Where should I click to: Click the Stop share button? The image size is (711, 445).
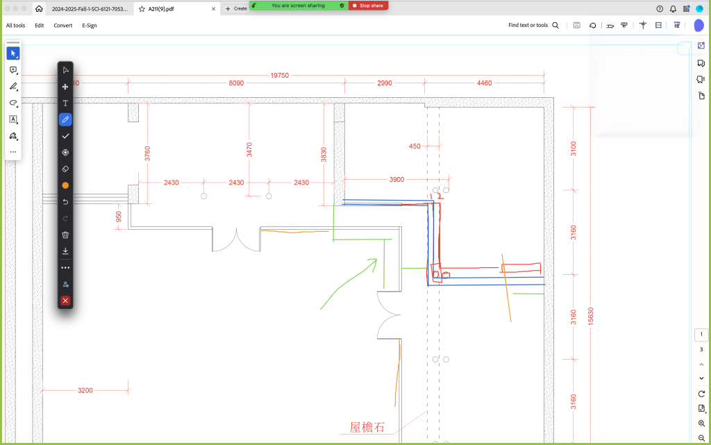[368, 6]
